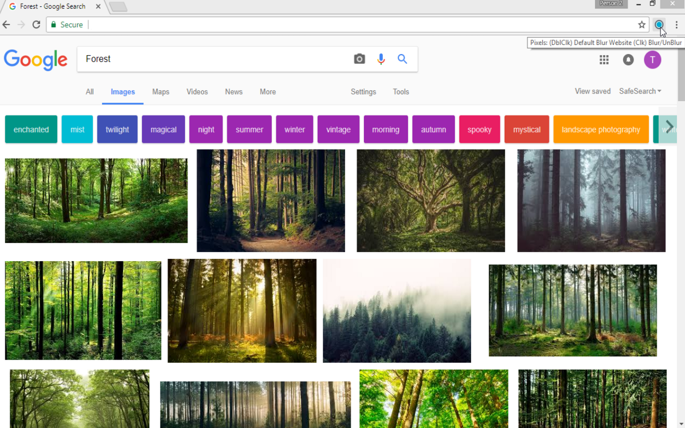The height and width of the screenshot is (428, 685).
Task: Open the sunny green forest panorama thumbnail
Action: pyautogui.click(x=96, y=201)
